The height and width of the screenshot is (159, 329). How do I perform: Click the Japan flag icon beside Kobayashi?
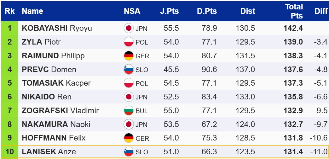point(128,29)
